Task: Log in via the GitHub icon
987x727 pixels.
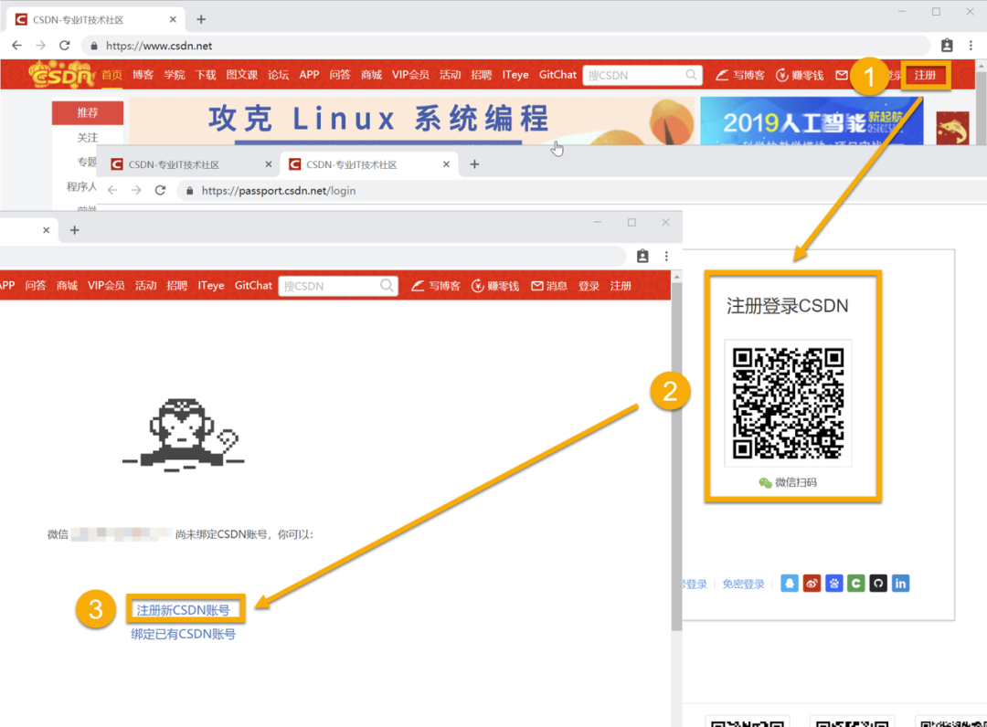Action: [878, 583]
